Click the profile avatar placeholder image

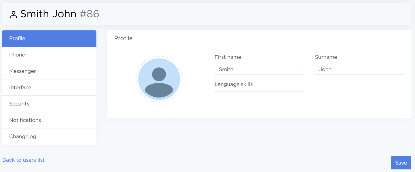[159, 79]
